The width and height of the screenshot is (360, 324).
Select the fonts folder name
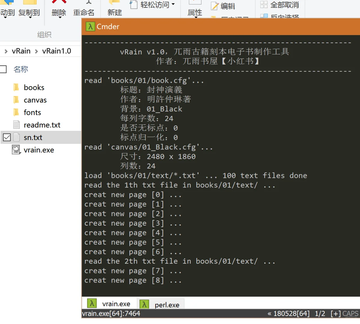[x=32, y=112]
